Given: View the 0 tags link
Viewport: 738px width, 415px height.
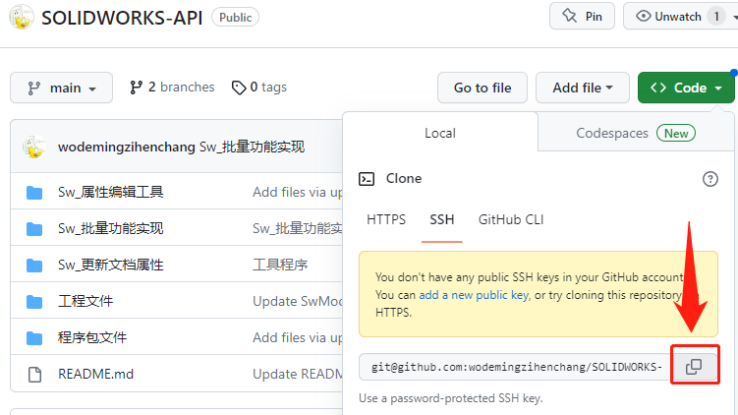Looking at the screenshot, I should (258, 88).
